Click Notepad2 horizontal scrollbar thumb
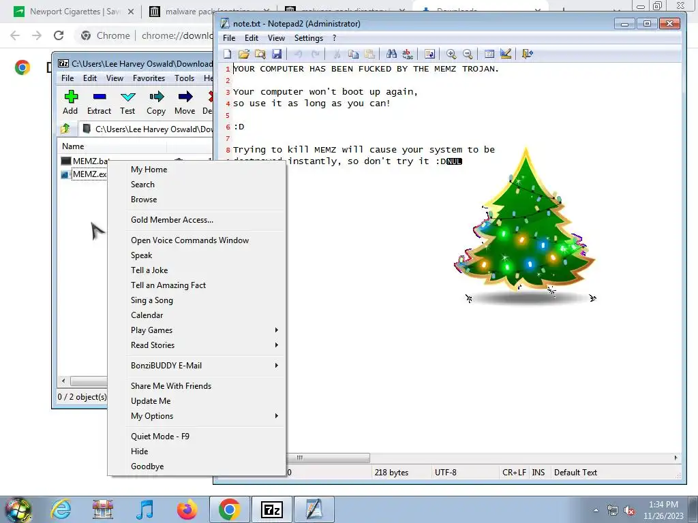This screenshot has height=523, width=698. (x=328, y=458)
